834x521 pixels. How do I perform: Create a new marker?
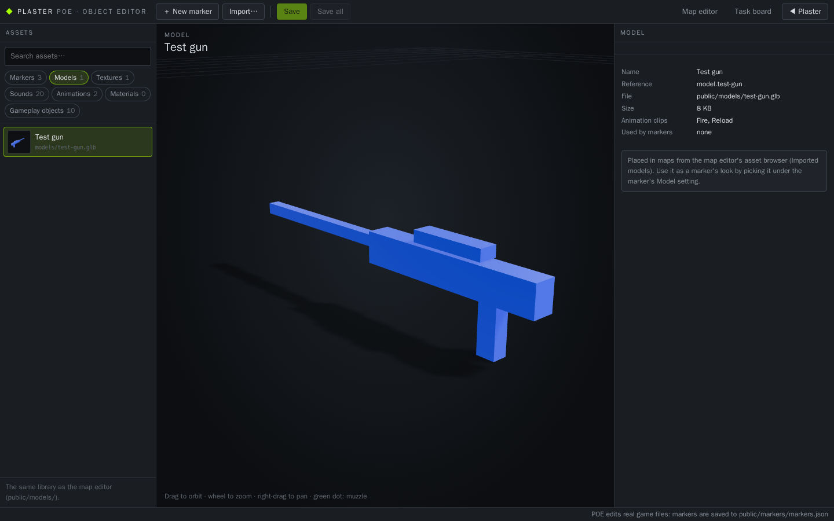tap(187, 12)
